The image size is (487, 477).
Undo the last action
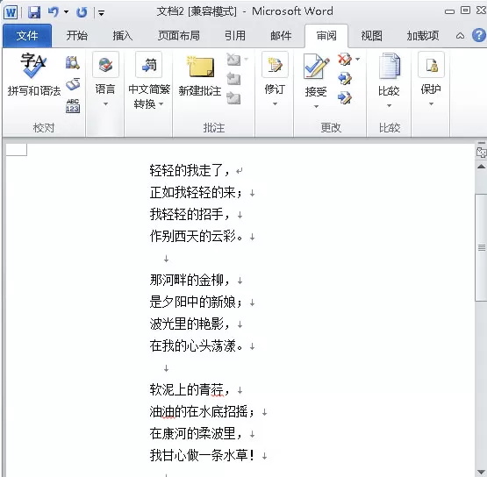click(x=54, y=12)
